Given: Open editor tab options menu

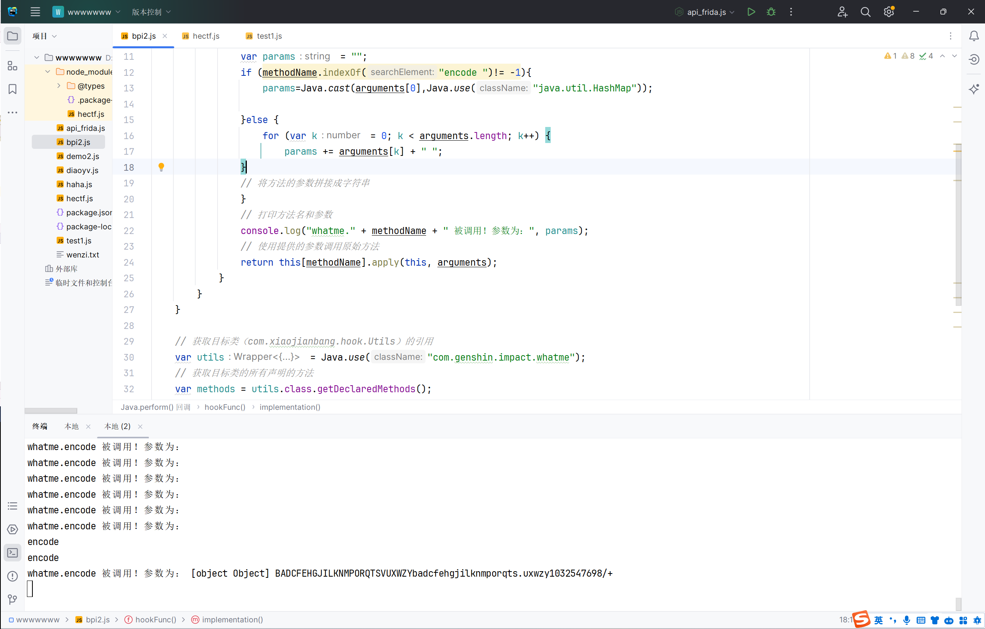Looking at the screenshot, I should (x=950, y=36).
